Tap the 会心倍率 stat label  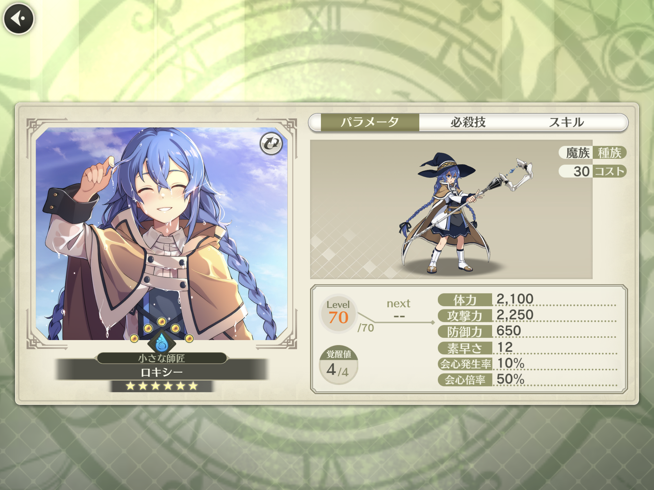tap(465, 380)
